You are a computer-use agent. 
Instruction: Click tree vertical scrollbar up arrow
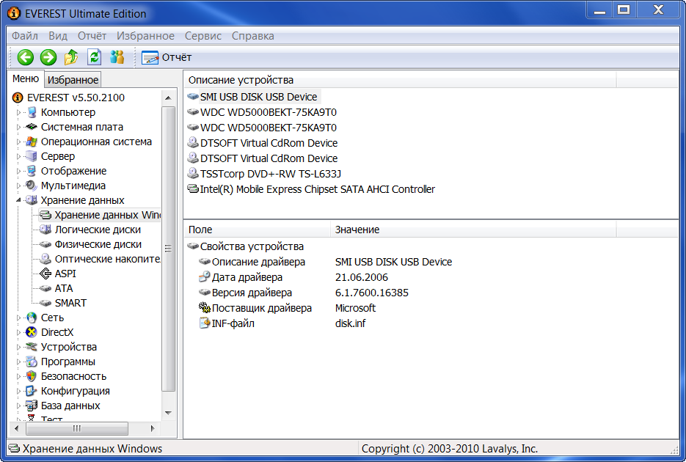point(169,98)
